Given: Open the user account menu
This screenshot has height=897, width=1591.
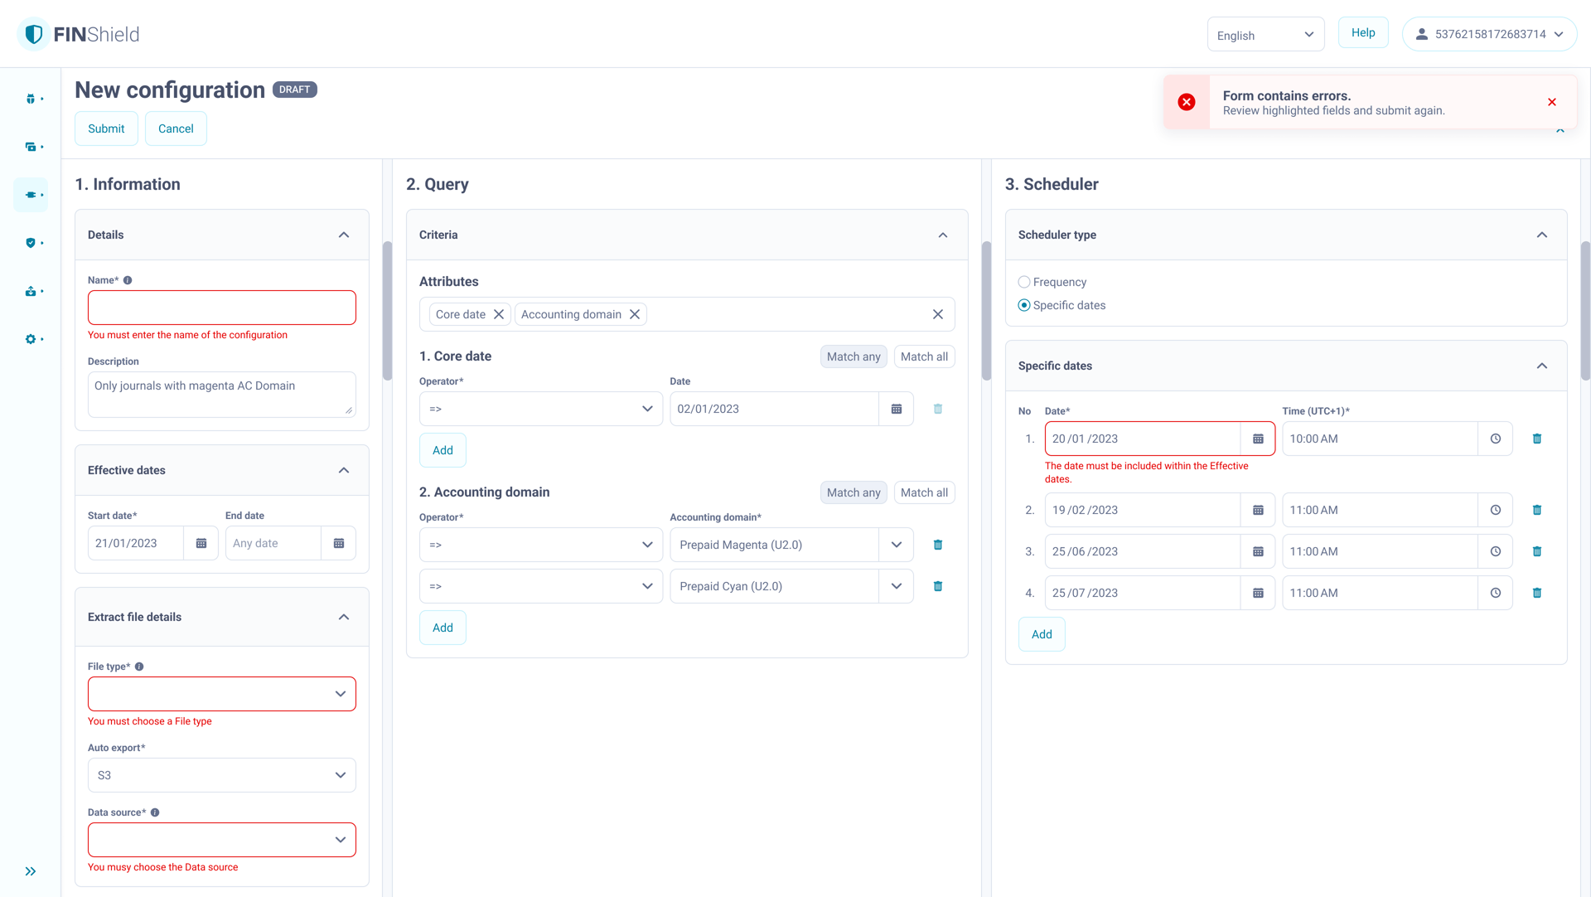Looking at the screenshot, I should (x=1489, y=34).
